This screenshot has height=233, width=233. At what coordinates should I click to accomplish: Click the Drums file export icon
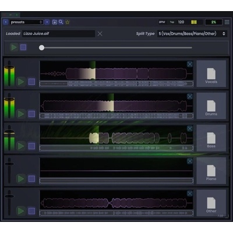click(x=211, y=106)
